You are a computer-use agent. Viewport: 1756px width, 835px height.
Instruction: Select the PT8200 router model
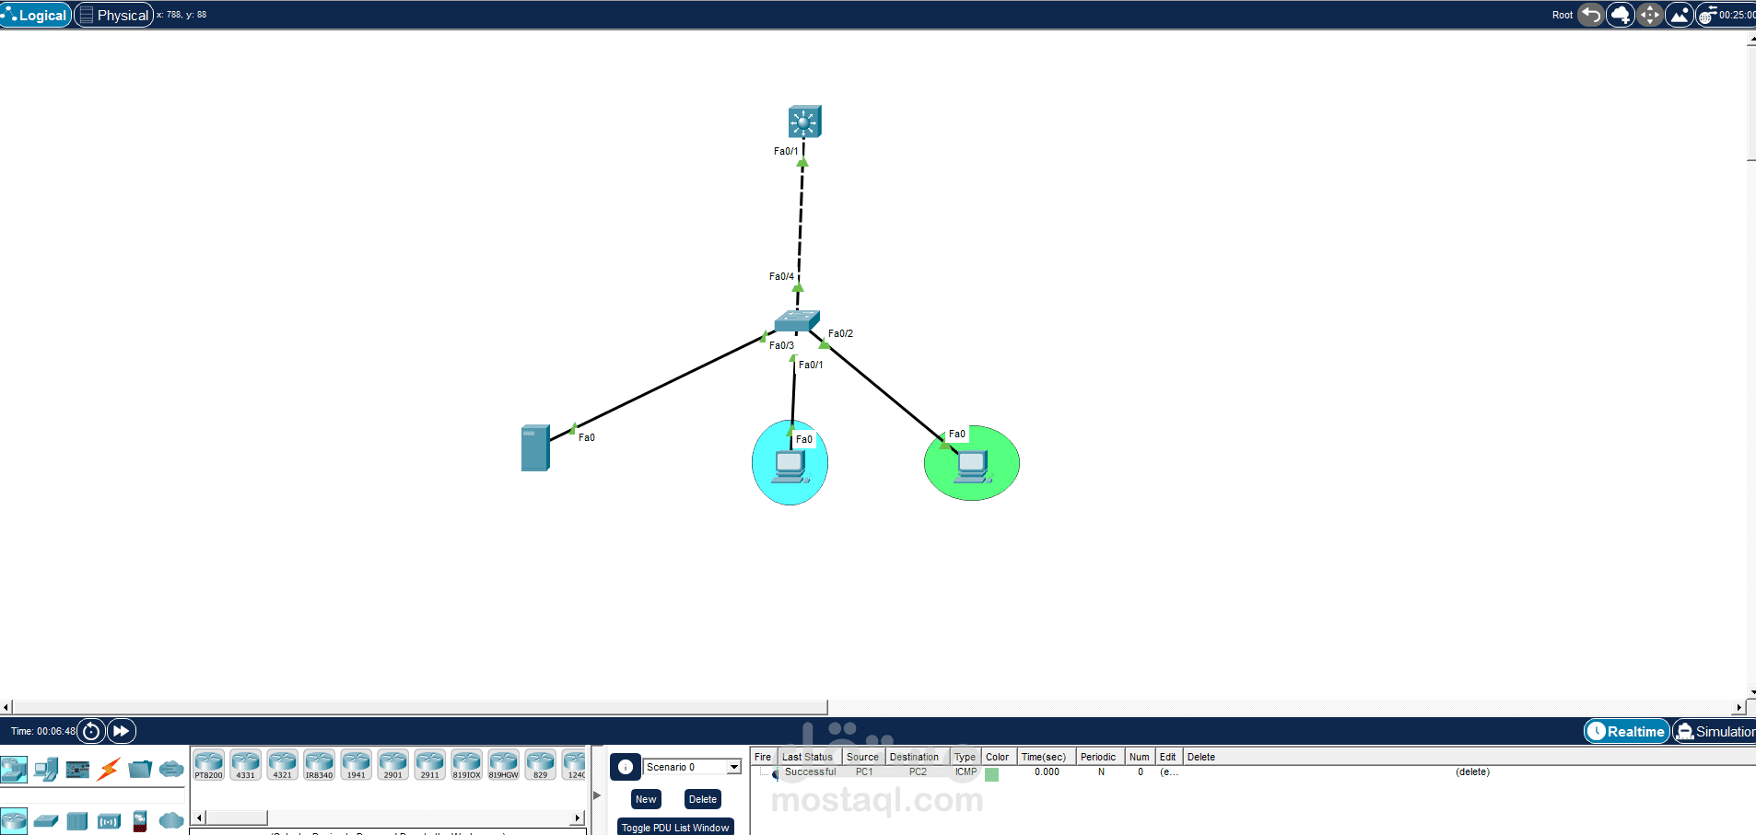(x=208, y=764)
